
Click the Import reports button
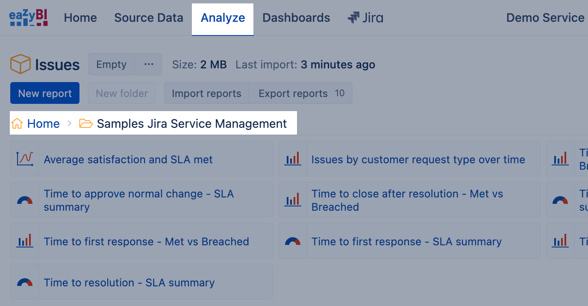click(206, 93)
